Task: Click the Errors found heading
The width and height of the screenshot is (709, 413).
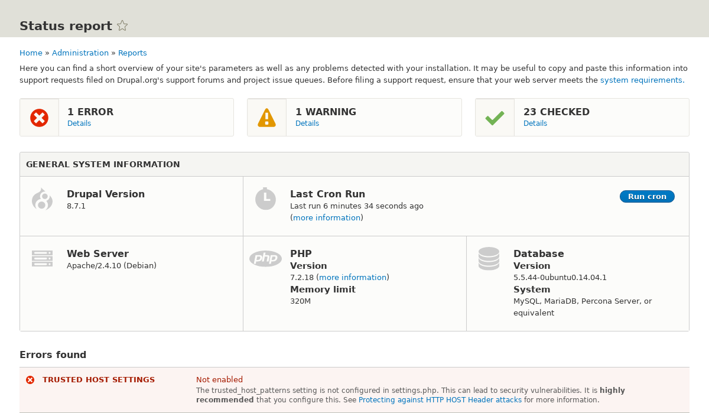Action: pyautogui.click(x=53, y=355)
